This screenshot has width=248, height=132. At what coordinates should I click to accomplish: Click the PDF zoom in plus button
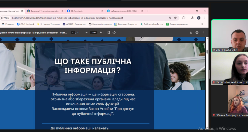click(100, 33)
